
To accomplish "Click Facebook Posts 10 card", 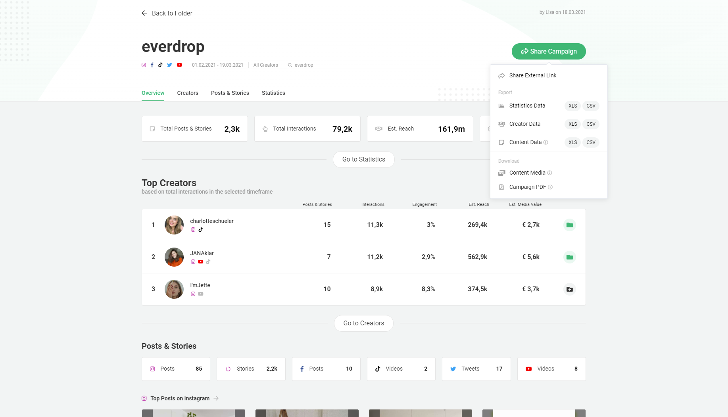I will coord(326,369).
